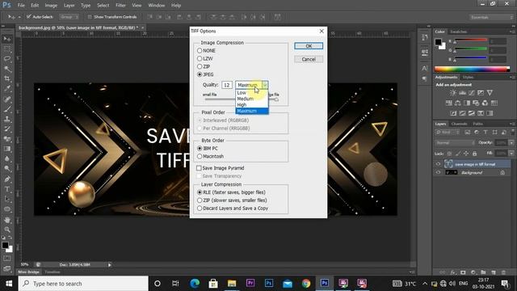The image size is (517, 291).
Task: Add a Brightness/Contrast adjustment
Action: click(453, 93)
